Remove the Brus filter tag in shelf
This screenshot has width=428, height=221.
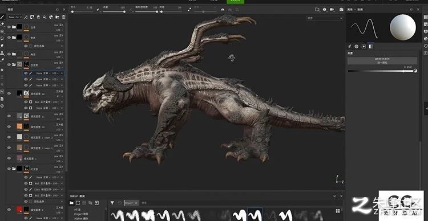click(x=136, y=203)
